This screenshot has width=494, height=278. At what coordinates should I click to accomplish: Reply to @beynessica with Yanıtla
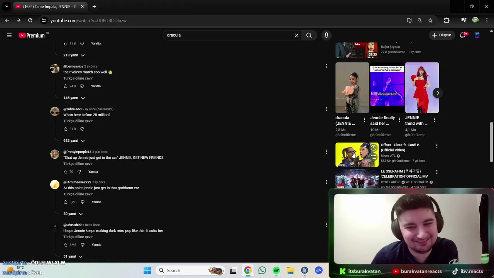pyautogui.click(x=96, y=86)
